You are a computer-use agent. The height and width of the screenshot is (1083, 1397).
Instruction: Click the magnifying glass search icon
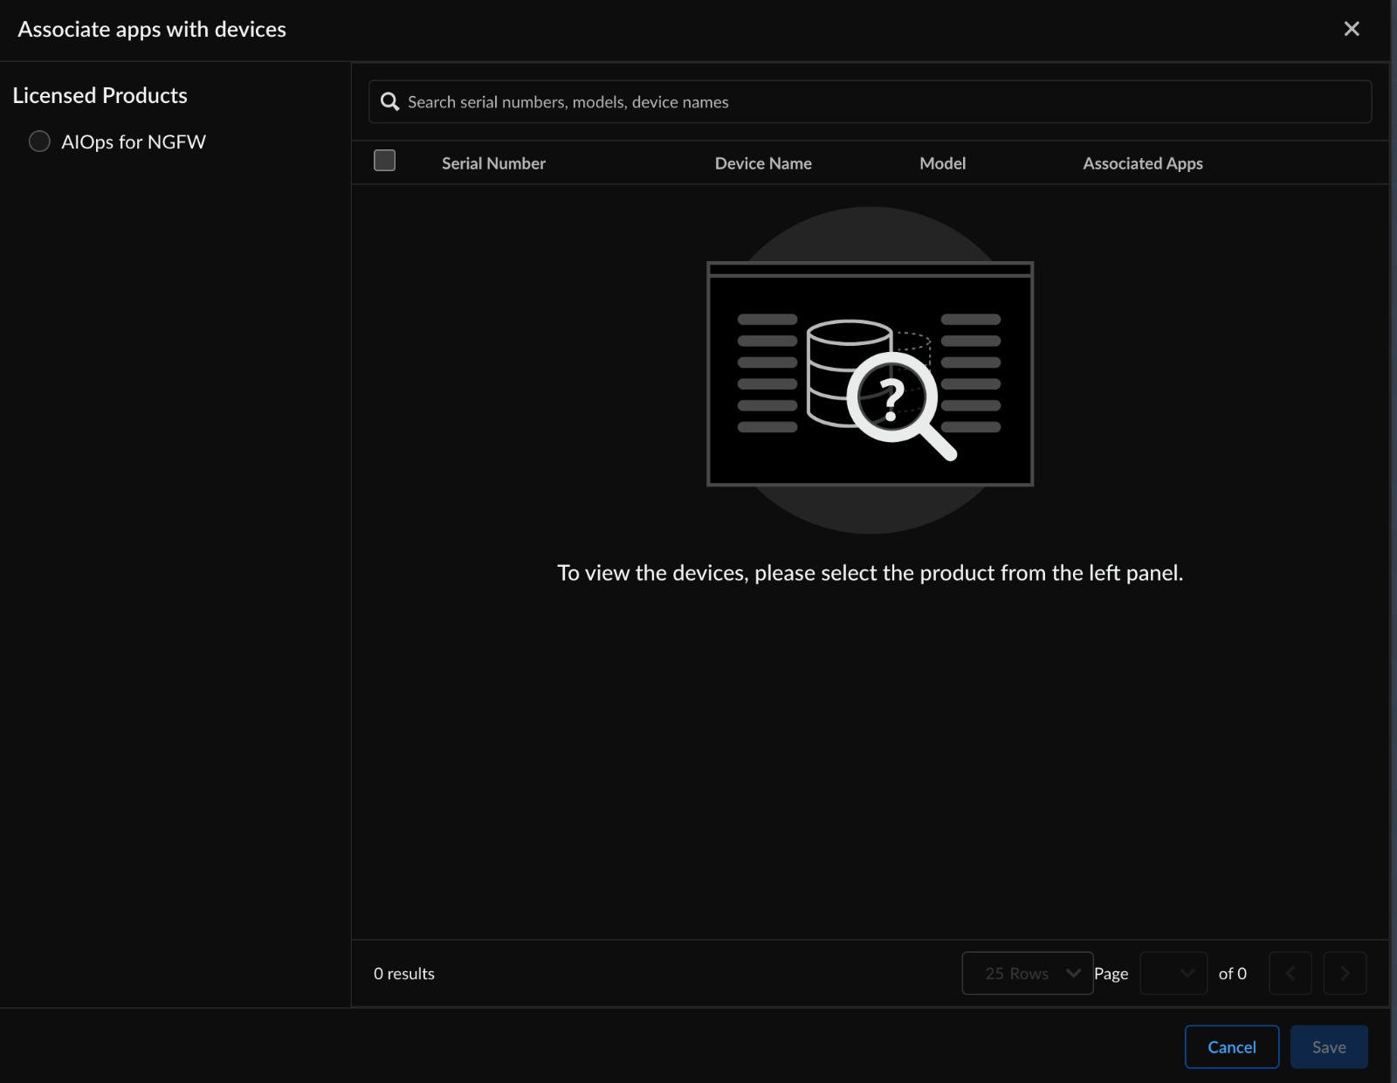[389, 102]
